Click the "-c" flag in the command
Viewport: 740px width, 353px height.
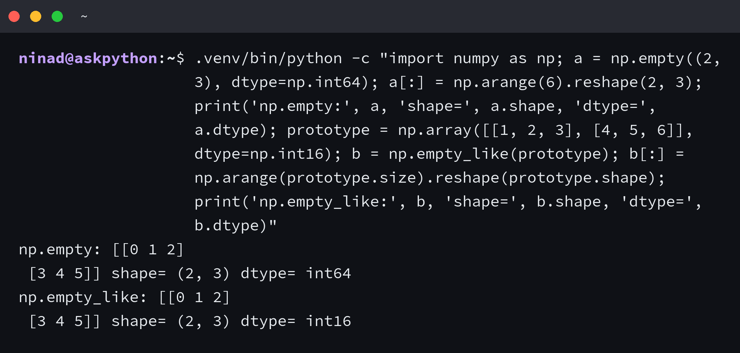pos(361,59)
